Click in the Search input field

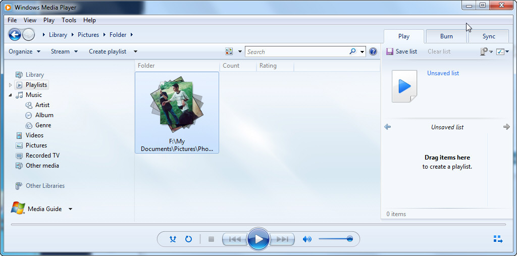click(x=297, y=52)
